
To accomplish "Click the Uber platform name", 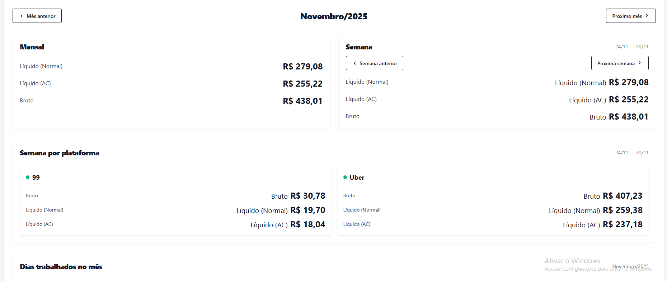I will click(x=357, y=178).
